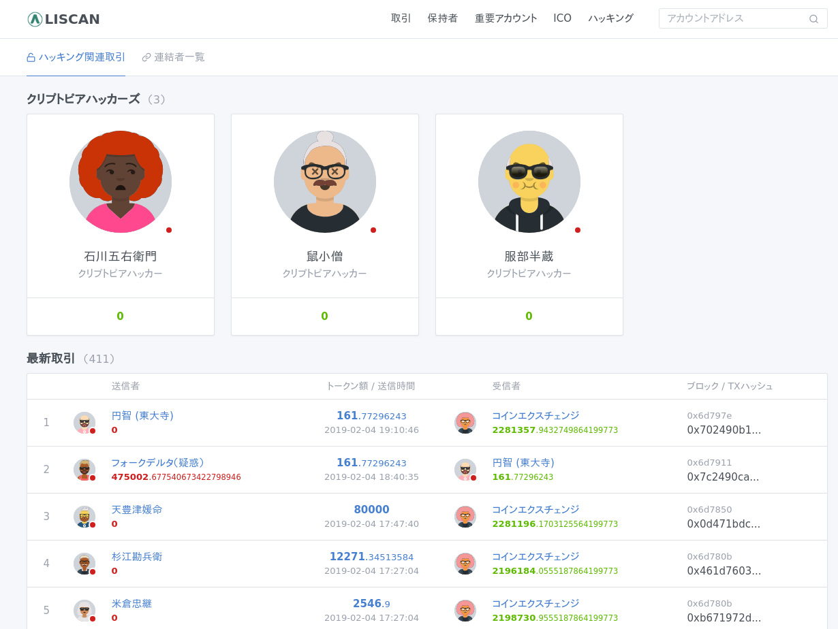This screenshot has height=629, width=838.
Task: Click the search magnifier icon
Action: 813,19
